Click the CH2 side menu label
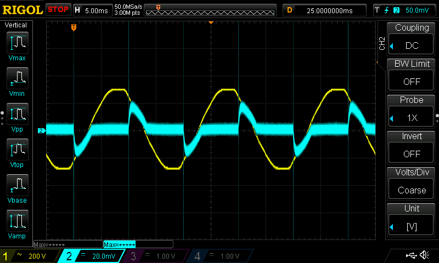The width and height of the screenshot is (439, 263). click(x=382, y=44)
